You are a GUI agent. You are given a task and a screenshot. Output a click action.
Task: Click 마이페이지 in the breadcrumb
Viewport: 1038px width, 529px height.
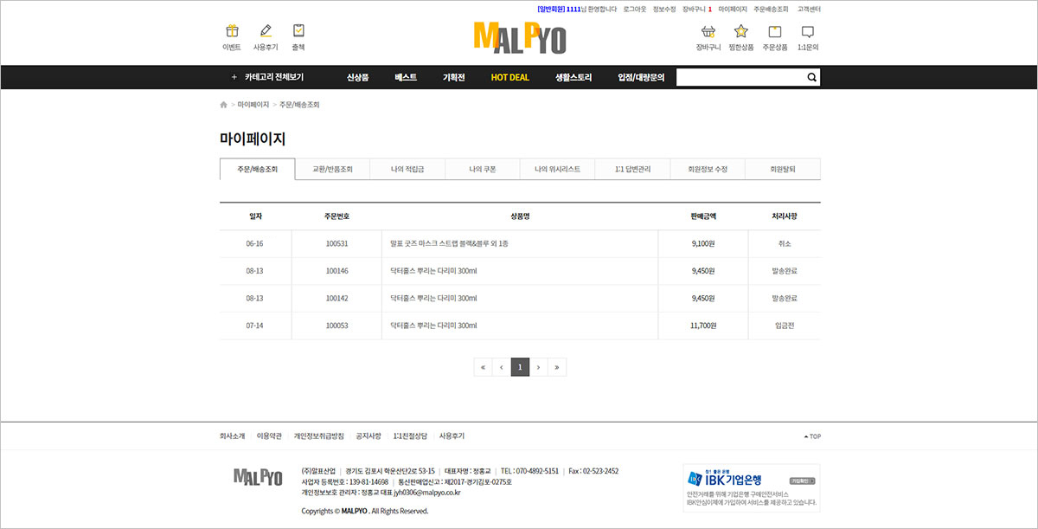253,105
